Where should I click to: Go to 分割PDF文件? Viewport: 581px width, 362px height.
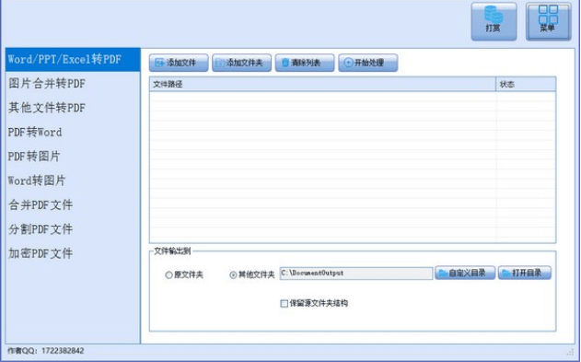click(x=73, y=229)
